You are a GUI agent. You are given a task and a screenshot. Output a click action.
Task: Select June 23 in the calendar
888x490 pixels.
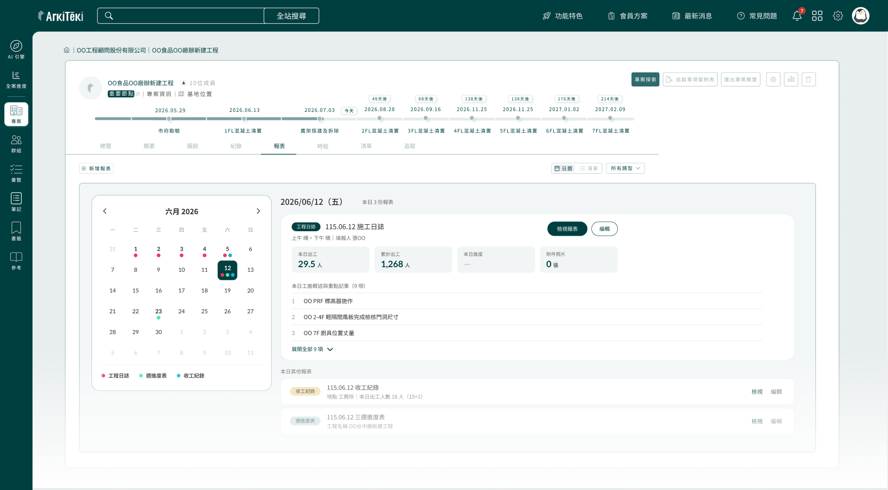coord(159,313)
